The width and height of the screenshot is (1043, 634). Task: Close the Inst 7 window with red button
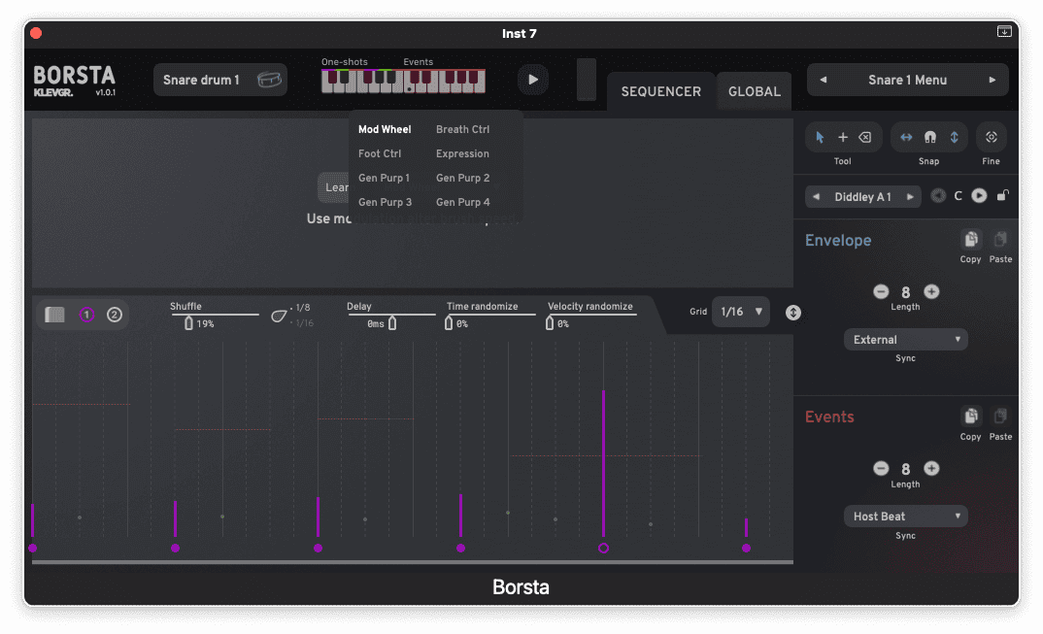tap(36, 33)
